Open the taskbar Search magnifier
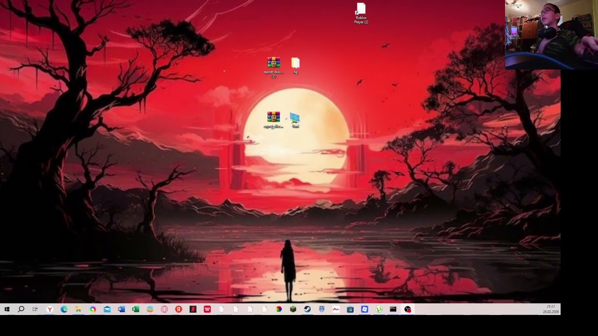The width and height of the screenshot is (598, 336). pos(21,309)
